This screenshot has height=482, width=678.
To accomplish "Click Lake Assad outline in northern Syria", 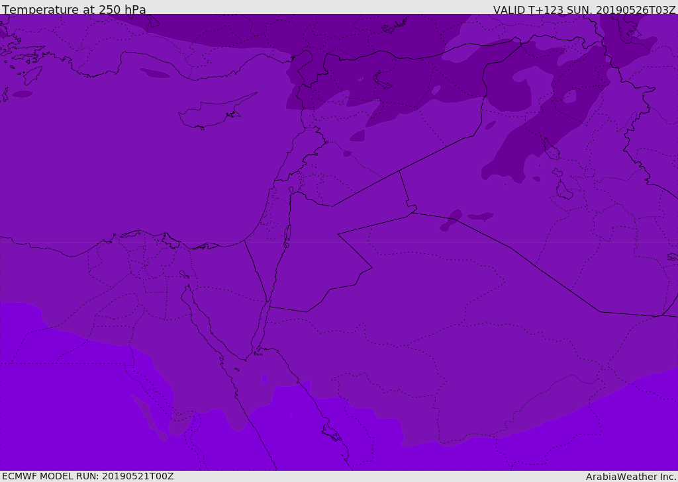I will click(x=383, y=80).
